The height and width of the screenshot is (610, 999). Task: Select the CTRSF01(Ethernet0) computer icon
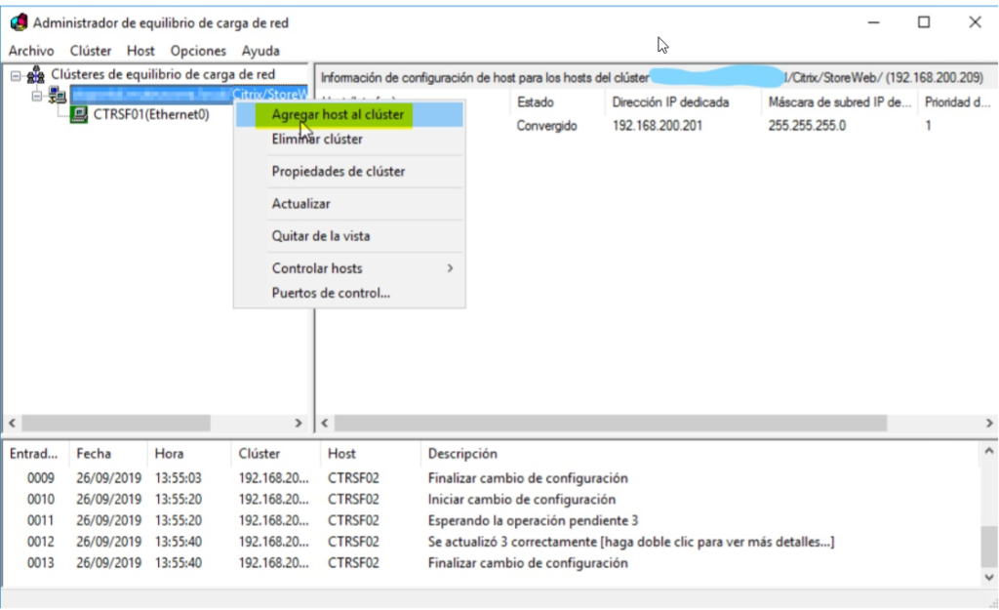(78, 114)
